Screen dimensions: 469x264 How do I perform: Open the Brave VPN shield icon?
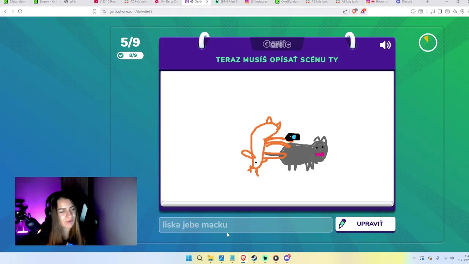pyautogui.click(x=462, y=11)
